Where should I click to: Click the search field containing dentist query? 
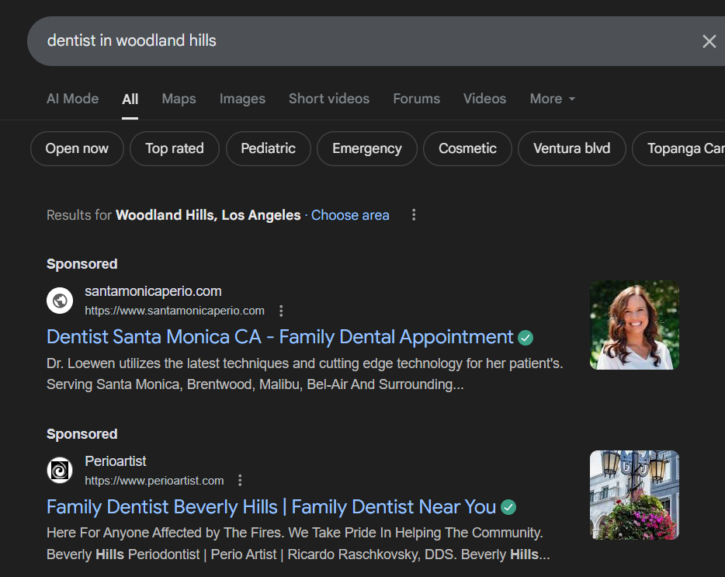click(349, 41)
